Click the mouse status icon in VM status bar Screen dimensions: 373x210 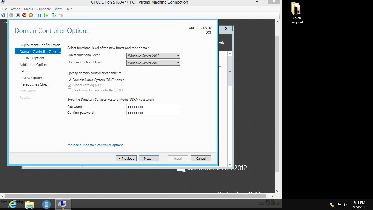pyautogui.click(x=268, y=202)
